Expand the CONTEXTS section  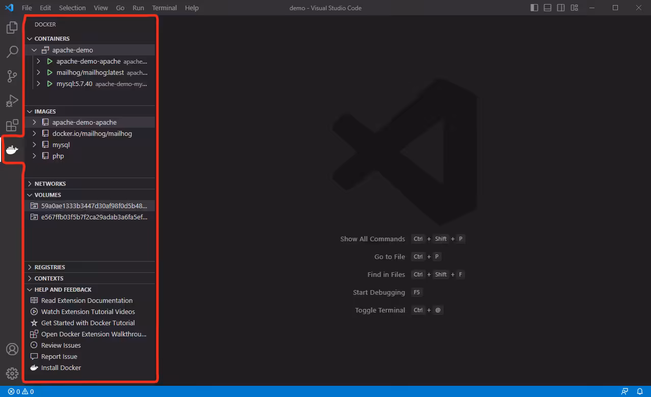pos(30,278)
